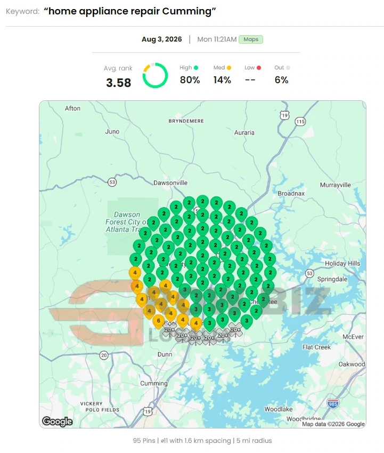Click the Woodlake map label
The height and width of the screenshot is (453, 384).
(279, 409)
